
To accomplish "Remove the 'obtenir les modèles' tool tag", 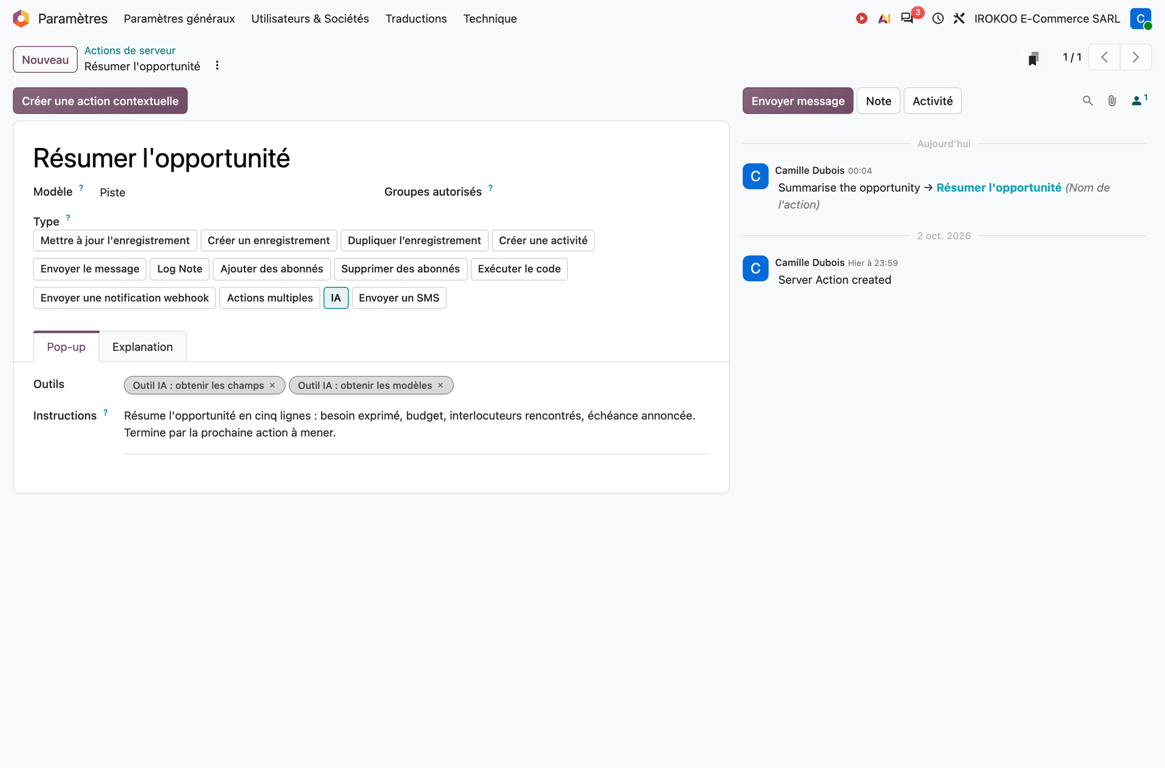I will pos(441,386).
